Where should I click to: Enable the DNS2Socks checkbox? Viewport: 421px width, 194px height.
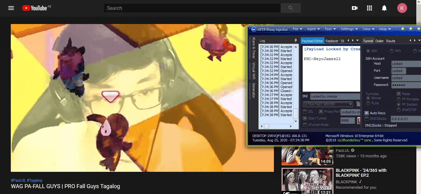tap(367, 119)
